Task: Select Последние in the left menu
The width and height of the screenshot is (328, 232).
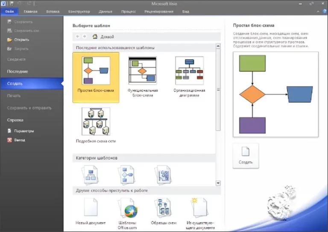Action: pos(18,72)
